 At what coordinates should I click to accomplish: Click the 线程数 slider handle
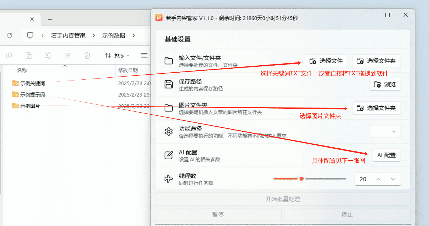[301, 179]
